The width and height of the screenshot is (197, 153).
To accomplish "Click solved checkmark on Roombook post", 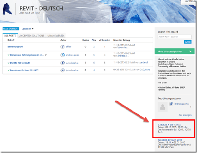I will pyautogui.click(x=9, y=70).
